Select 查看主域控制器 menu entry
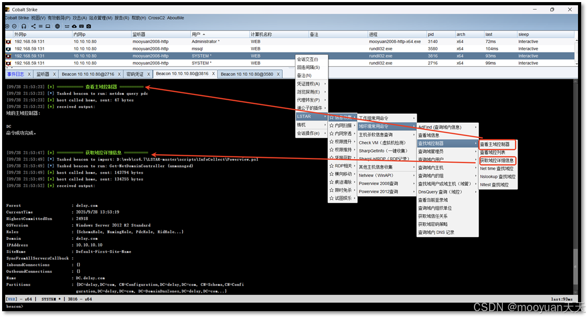The width and height of the screenshot is (588, 318). (498, 144)
